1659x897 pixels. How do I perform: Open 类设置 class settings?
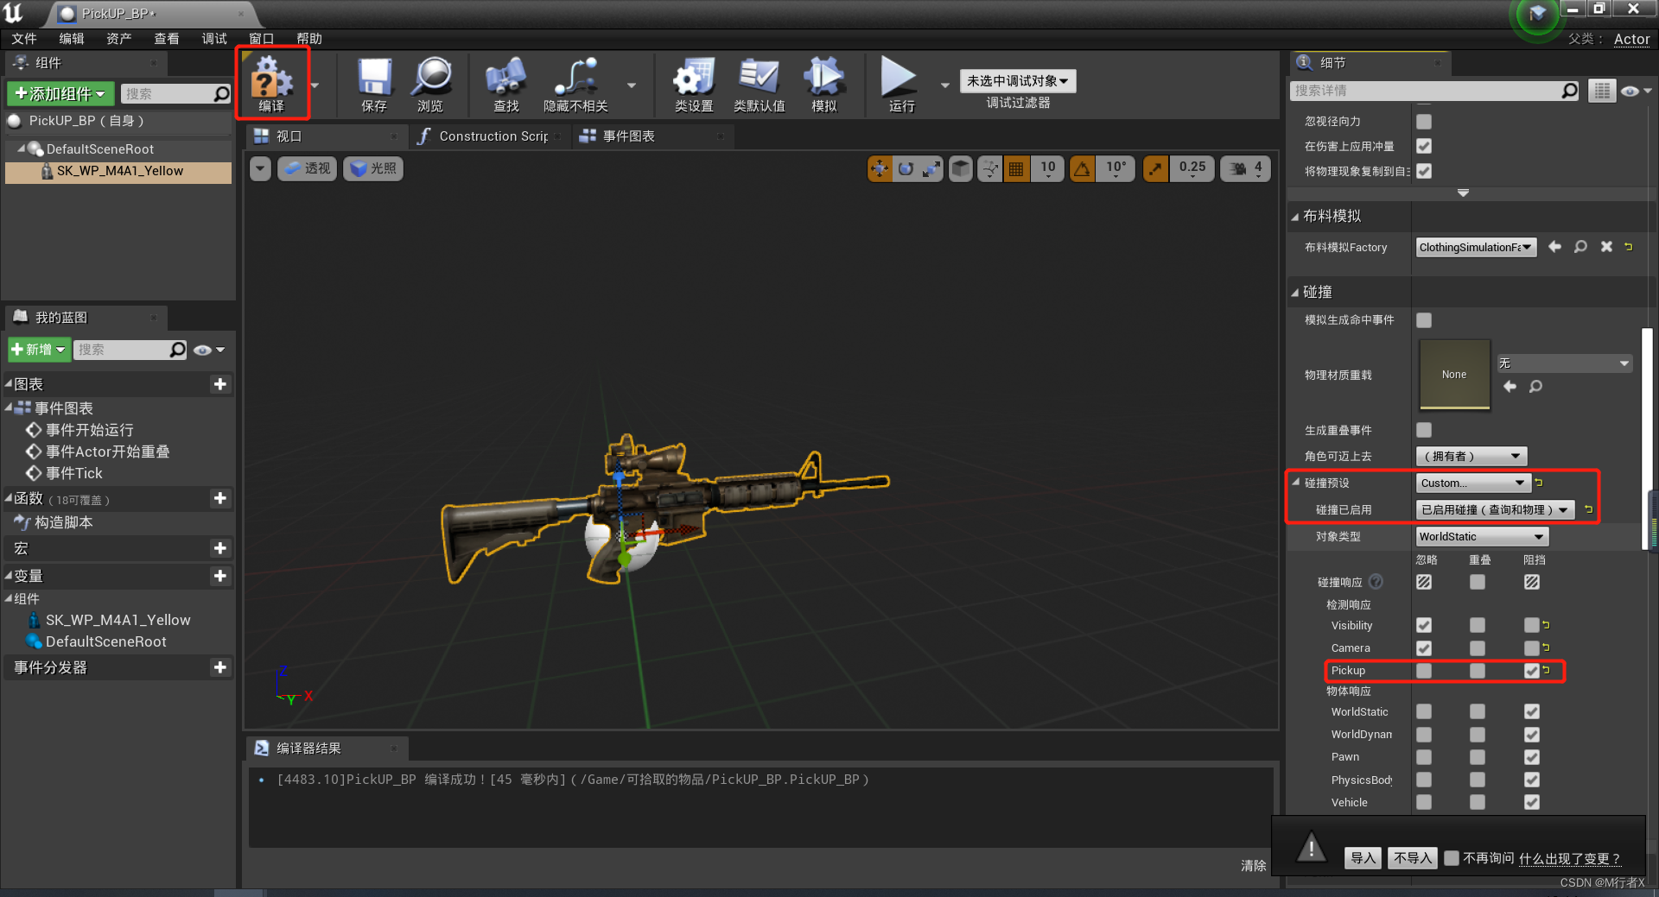pyautogui.click(x=694, y=84)
